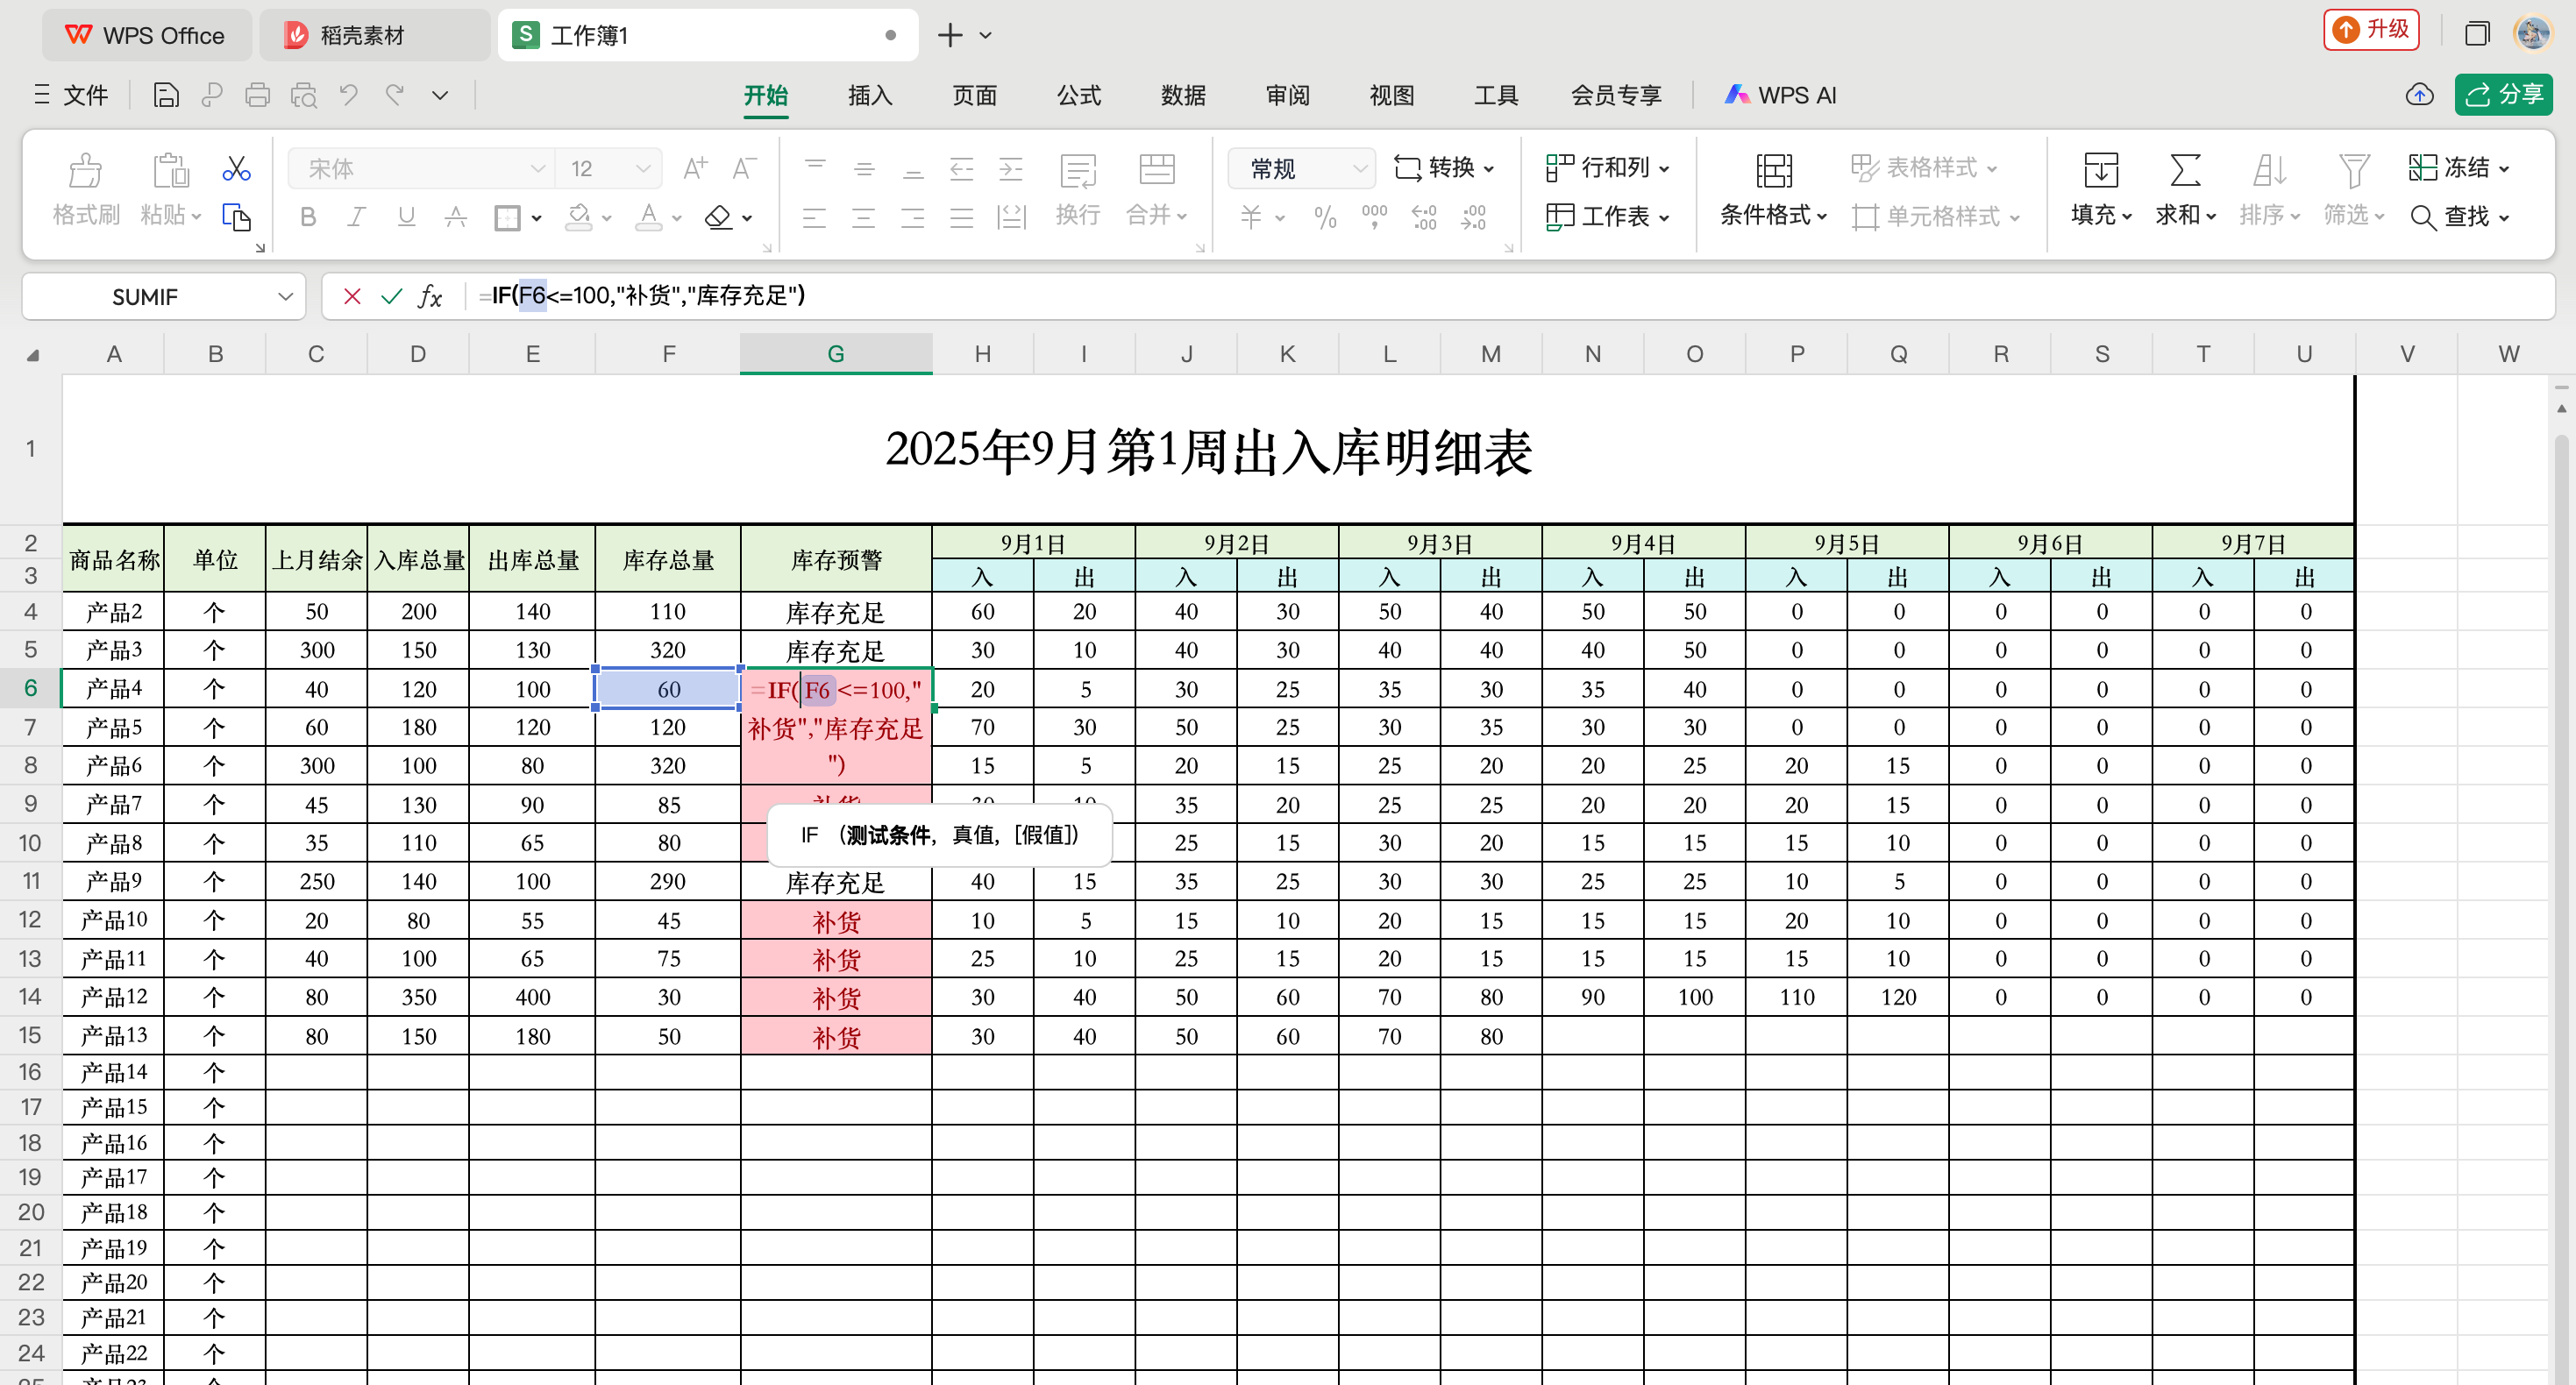Toggle underline formatting
This screenshot has height=1385, width=2576.
(x=406, y=217)
